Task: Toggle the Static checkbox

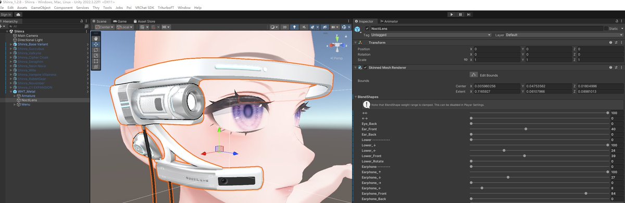Action: click(606, 28)
